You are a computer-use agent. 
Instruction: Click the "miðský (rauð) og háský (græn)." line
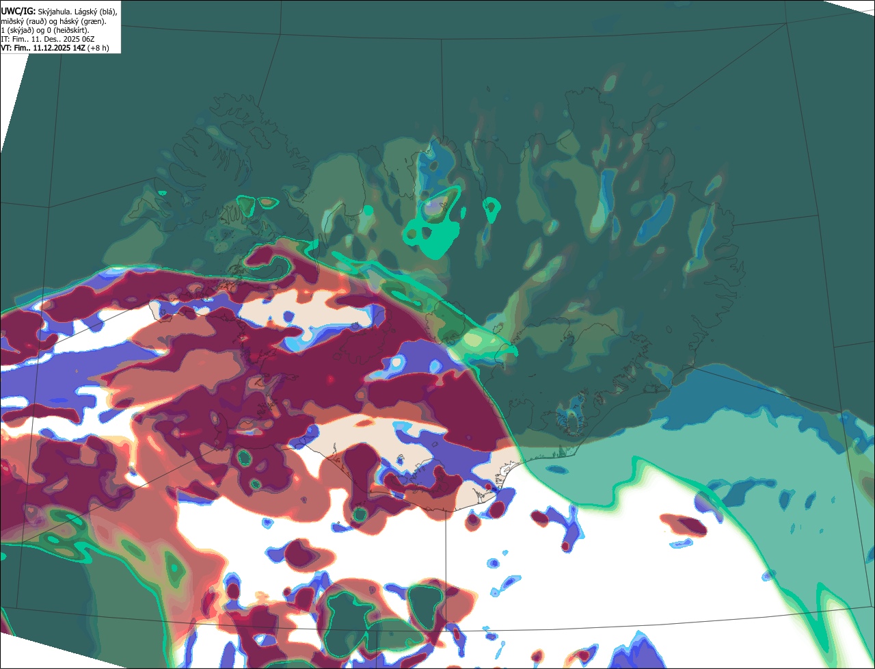pyautogui.click(x=53, y=22)
